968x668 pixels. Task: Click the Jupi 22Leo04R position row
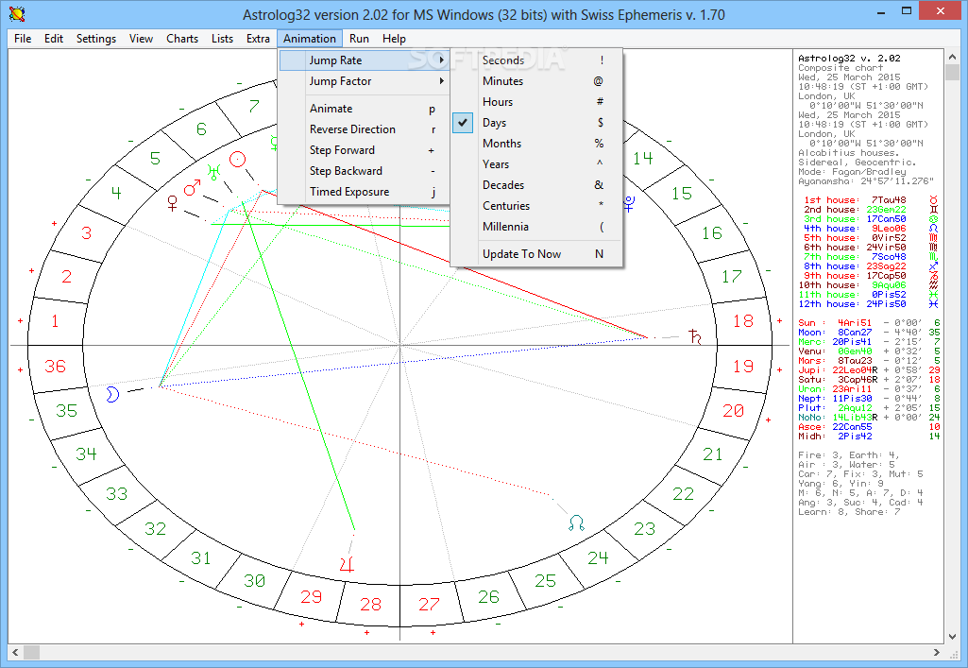point(869,369)
